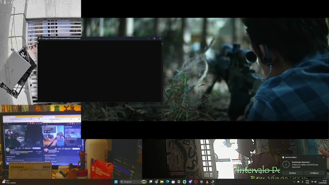Select the AMD AutoUpdate taskbar icon
Screen dimensions: 329x185
pos(213,182)
